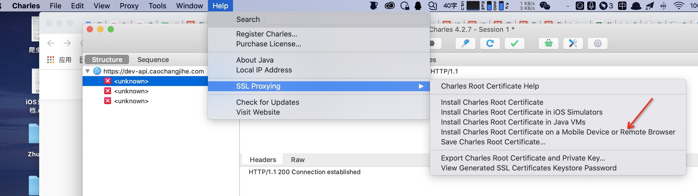The width and height of the screenshot is (698, 196).
Task: Open Tools via the wrench and screwdriver icon
Action: tap(573, 44)
